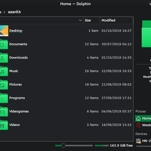Select the Pictures folder name
This screenshot has height=151, width=151.
point(15,85)
